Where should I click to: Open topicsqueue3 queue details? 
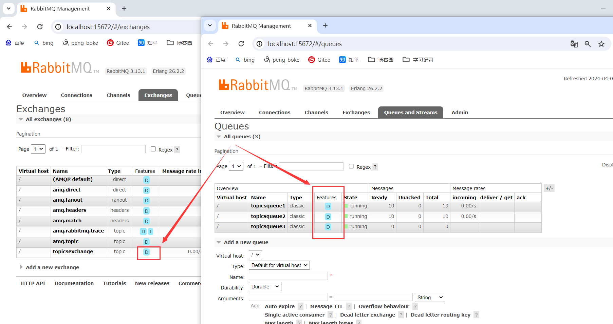click(268, 226)
